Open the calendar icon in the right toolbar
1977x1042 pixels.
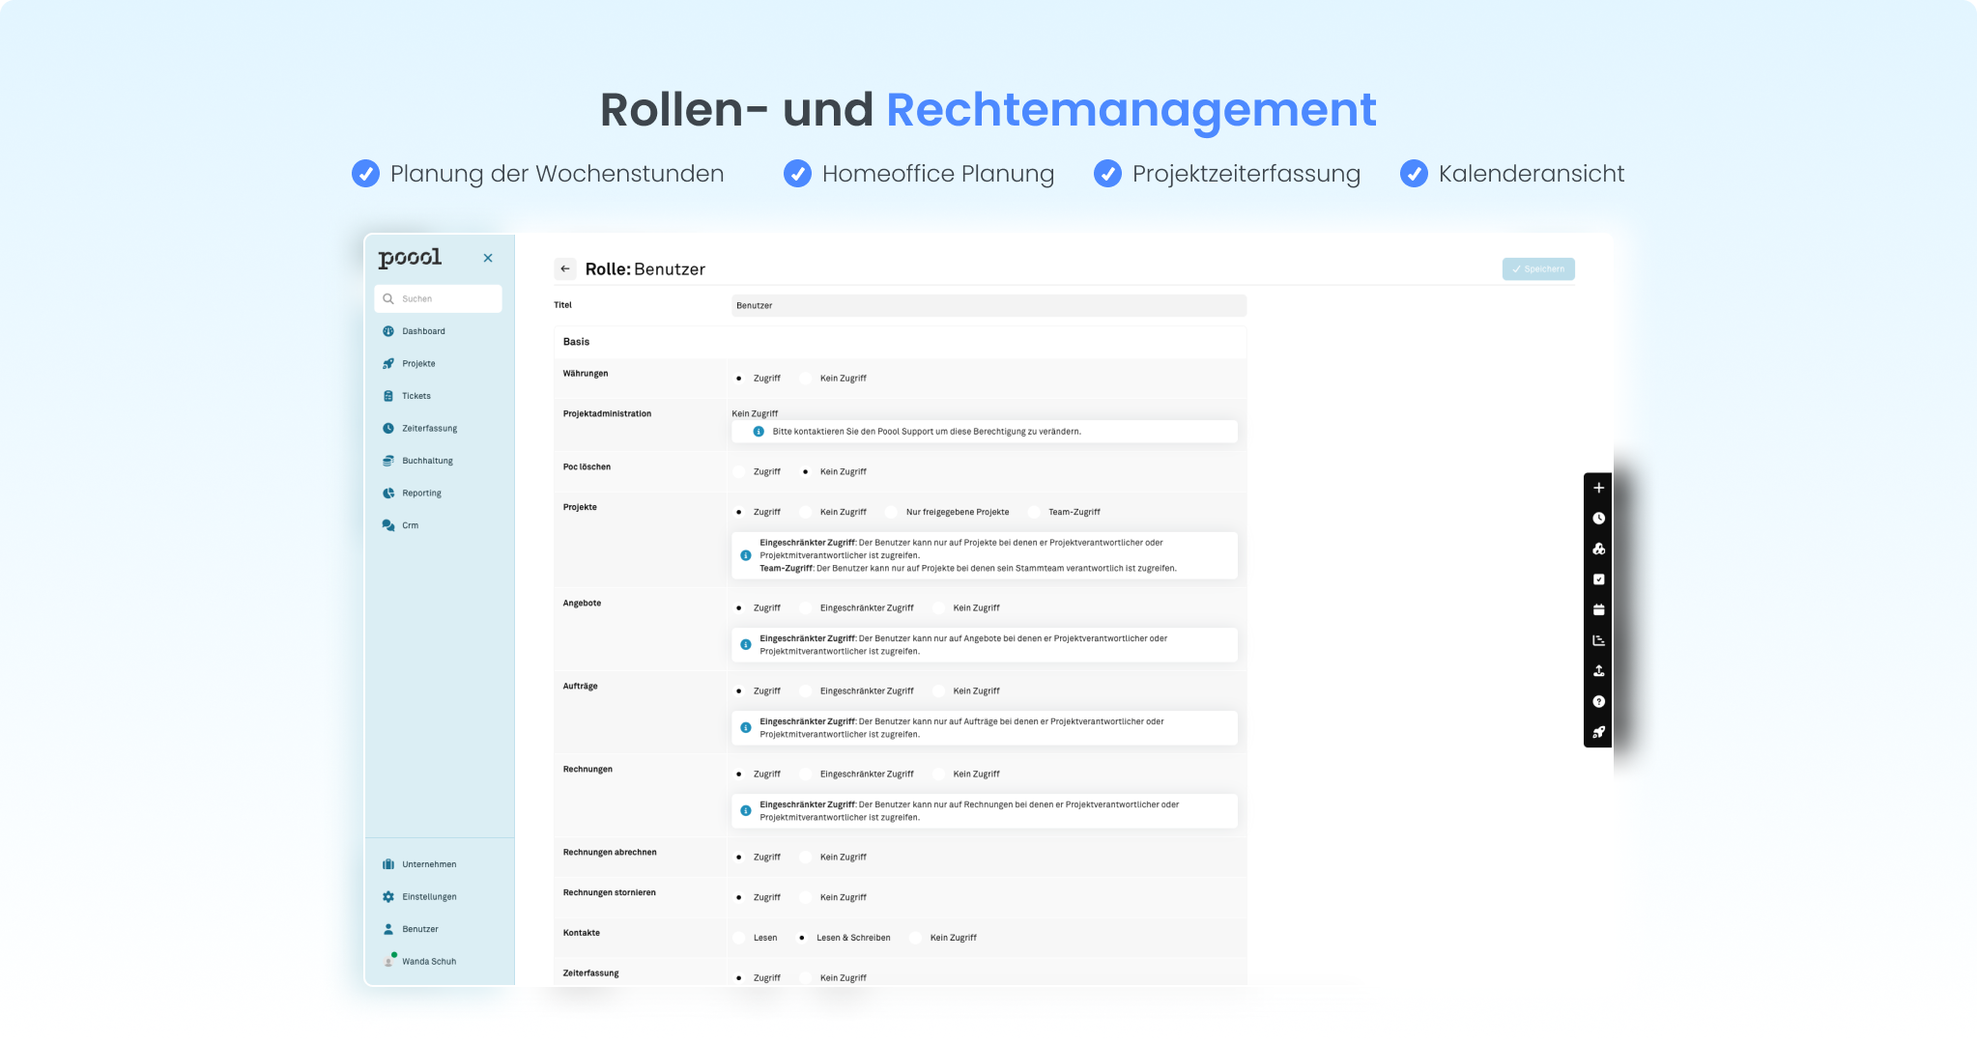(1599, 608)
